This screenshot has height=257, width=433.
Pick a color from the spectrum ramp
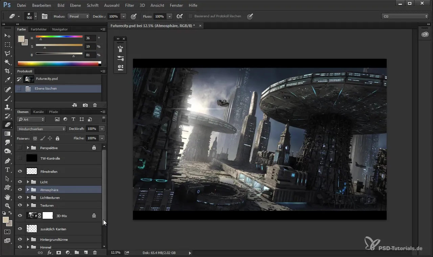58,64
